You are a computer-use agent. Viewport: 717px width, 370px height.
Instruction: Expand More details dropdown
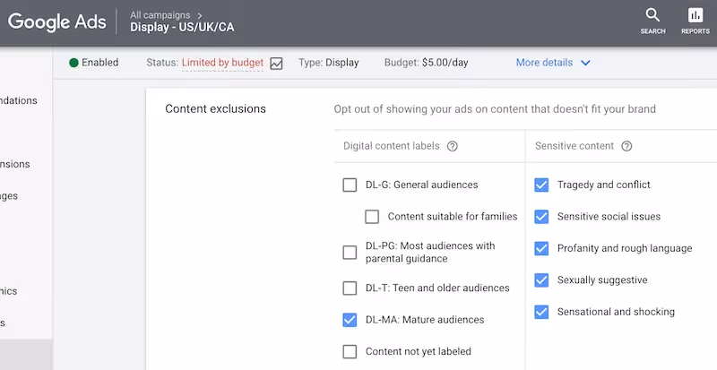pos(553,63)
